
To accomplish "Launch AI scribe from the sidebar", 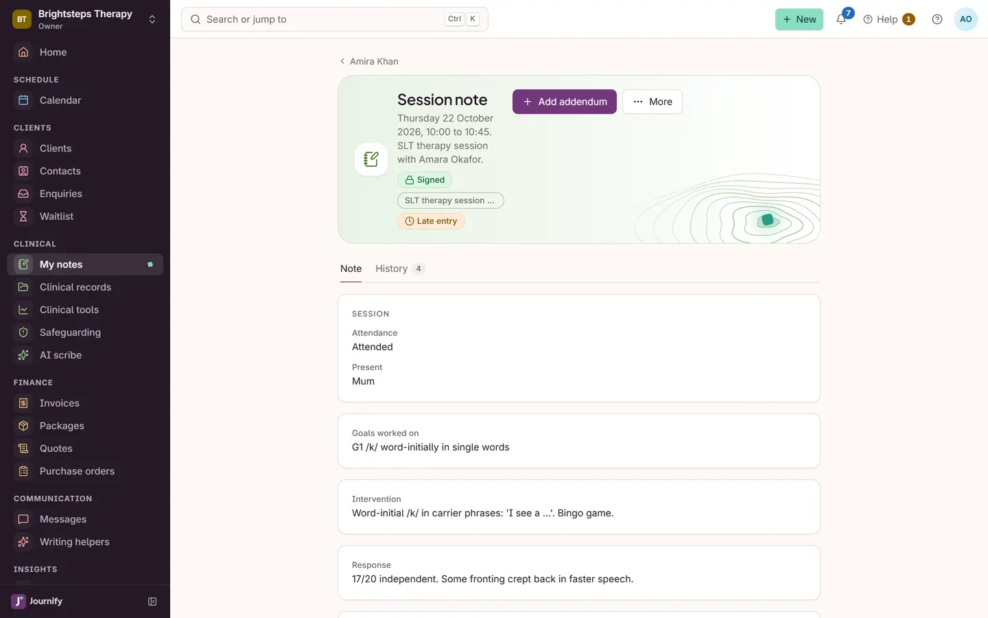I will (85, 355).
